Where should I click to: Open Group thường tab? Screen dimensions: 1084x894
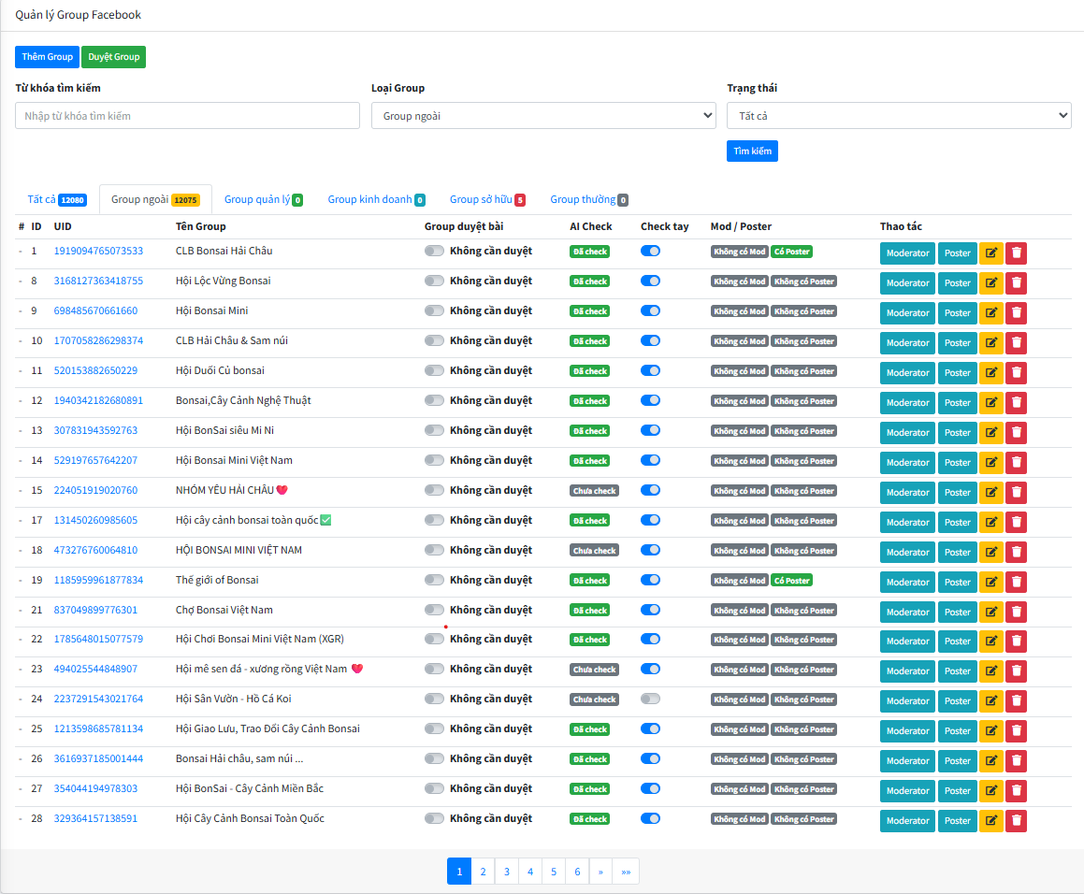pyautogui.click(x=589, y=199)
